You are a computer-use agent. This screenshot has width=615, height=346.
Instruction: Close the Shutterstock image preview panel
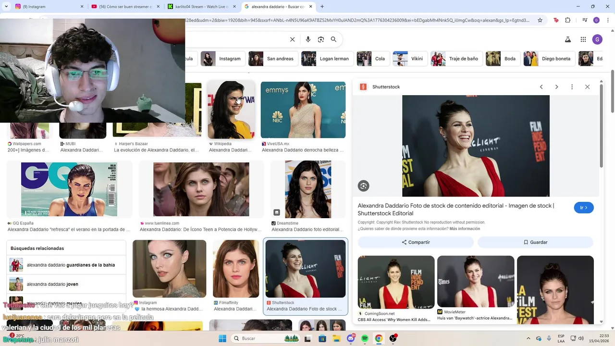[x=587, y=87]
